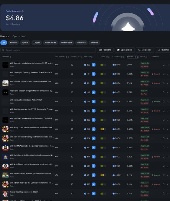Screen dimensions: 170x201
Task: Click the info icon beside Comp. header
Action: pyautogui.click(x=107, y=57)
